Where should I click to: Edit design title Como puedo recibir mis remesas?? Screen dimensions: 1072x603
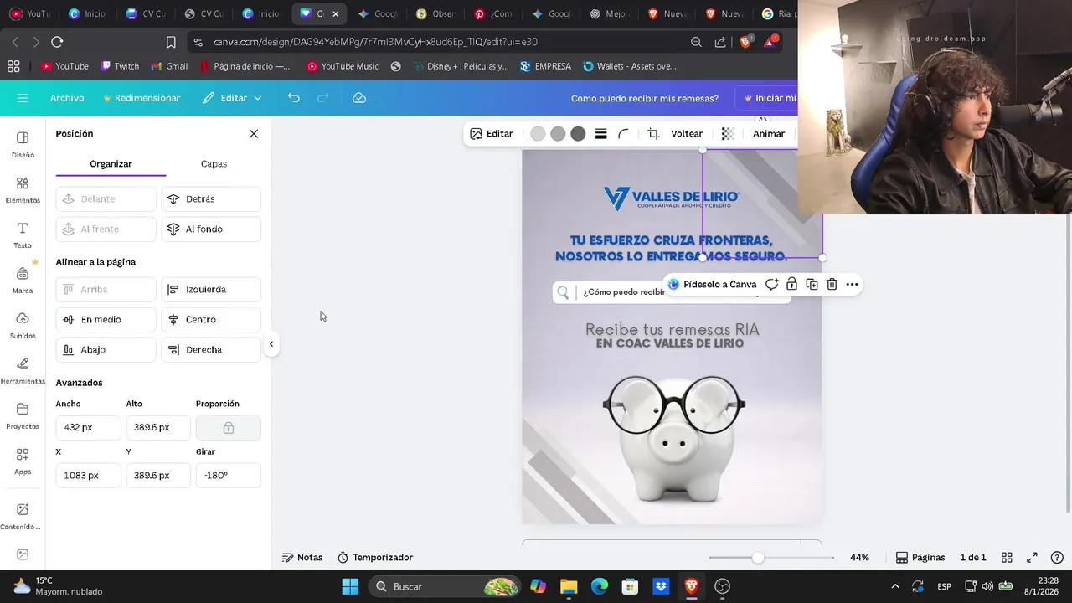pyautogui.click(x=645, y=98)
